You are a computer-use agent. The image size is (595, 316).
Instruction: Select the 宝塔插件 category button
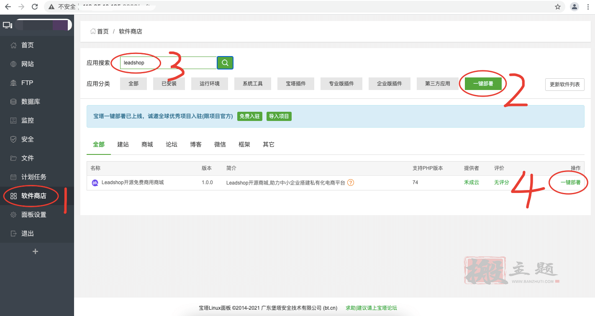tap(296, 84)
